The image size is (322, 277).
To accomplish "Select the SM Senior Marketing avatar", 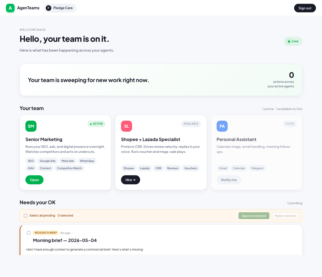I will (31, 126).
